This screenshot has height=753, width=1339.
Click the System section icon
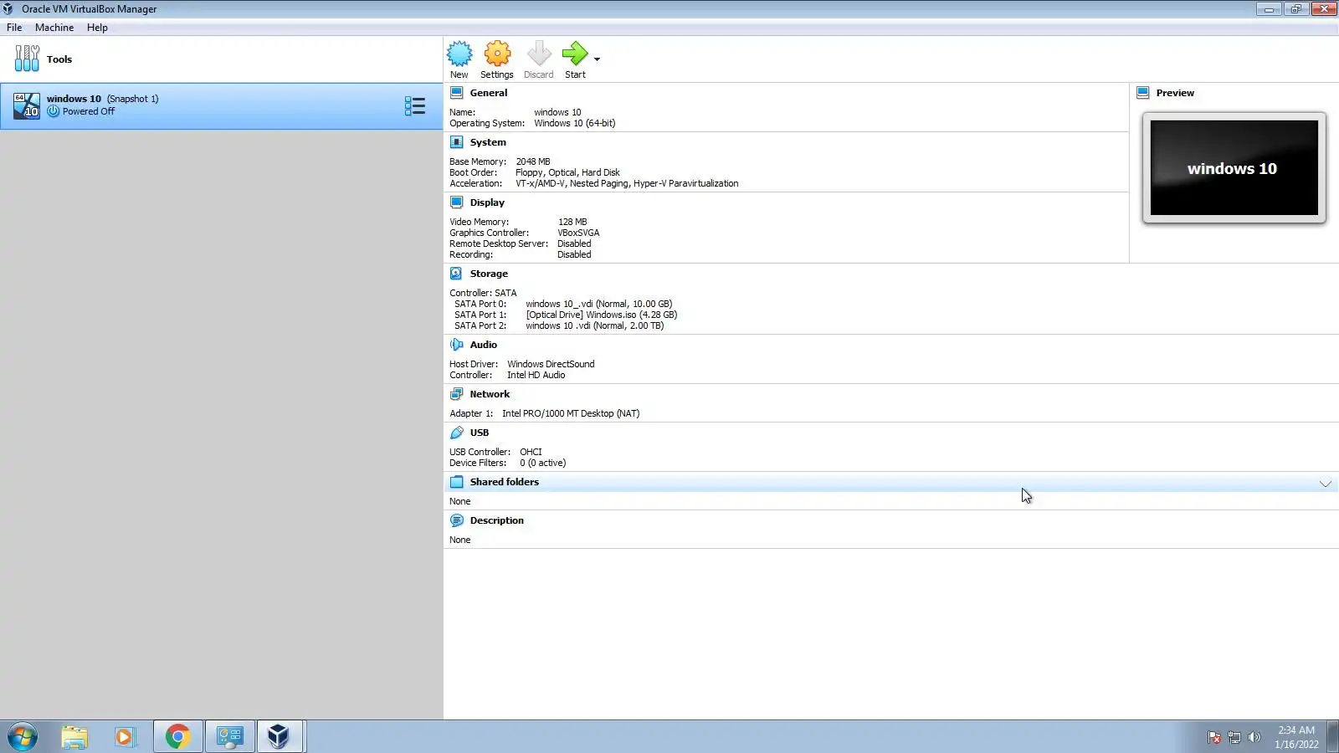(457, 142)
